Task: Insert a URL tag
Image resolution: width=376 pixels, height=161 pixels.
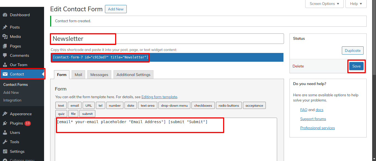Action: (x=89, y=106)
